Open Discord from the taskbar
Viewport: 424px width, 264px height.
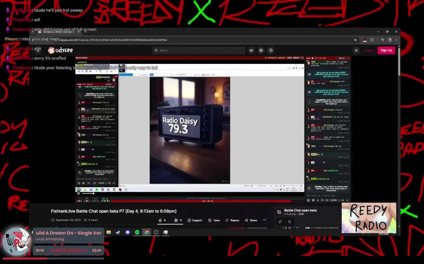click(x=127, y=232)
